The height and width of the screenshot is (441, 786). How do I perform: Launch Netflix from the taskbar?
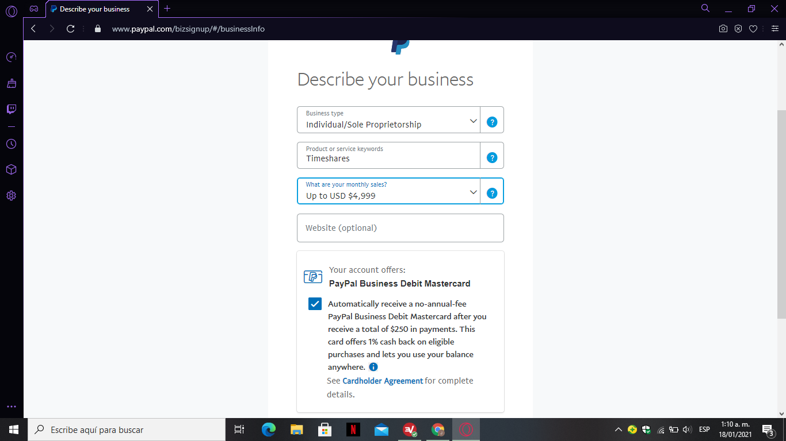coord(353,430)
